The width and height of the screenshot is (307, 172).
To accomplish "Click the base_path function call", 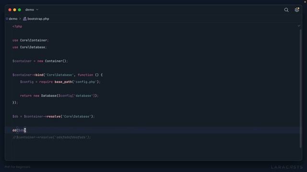I will pos(63,82).
